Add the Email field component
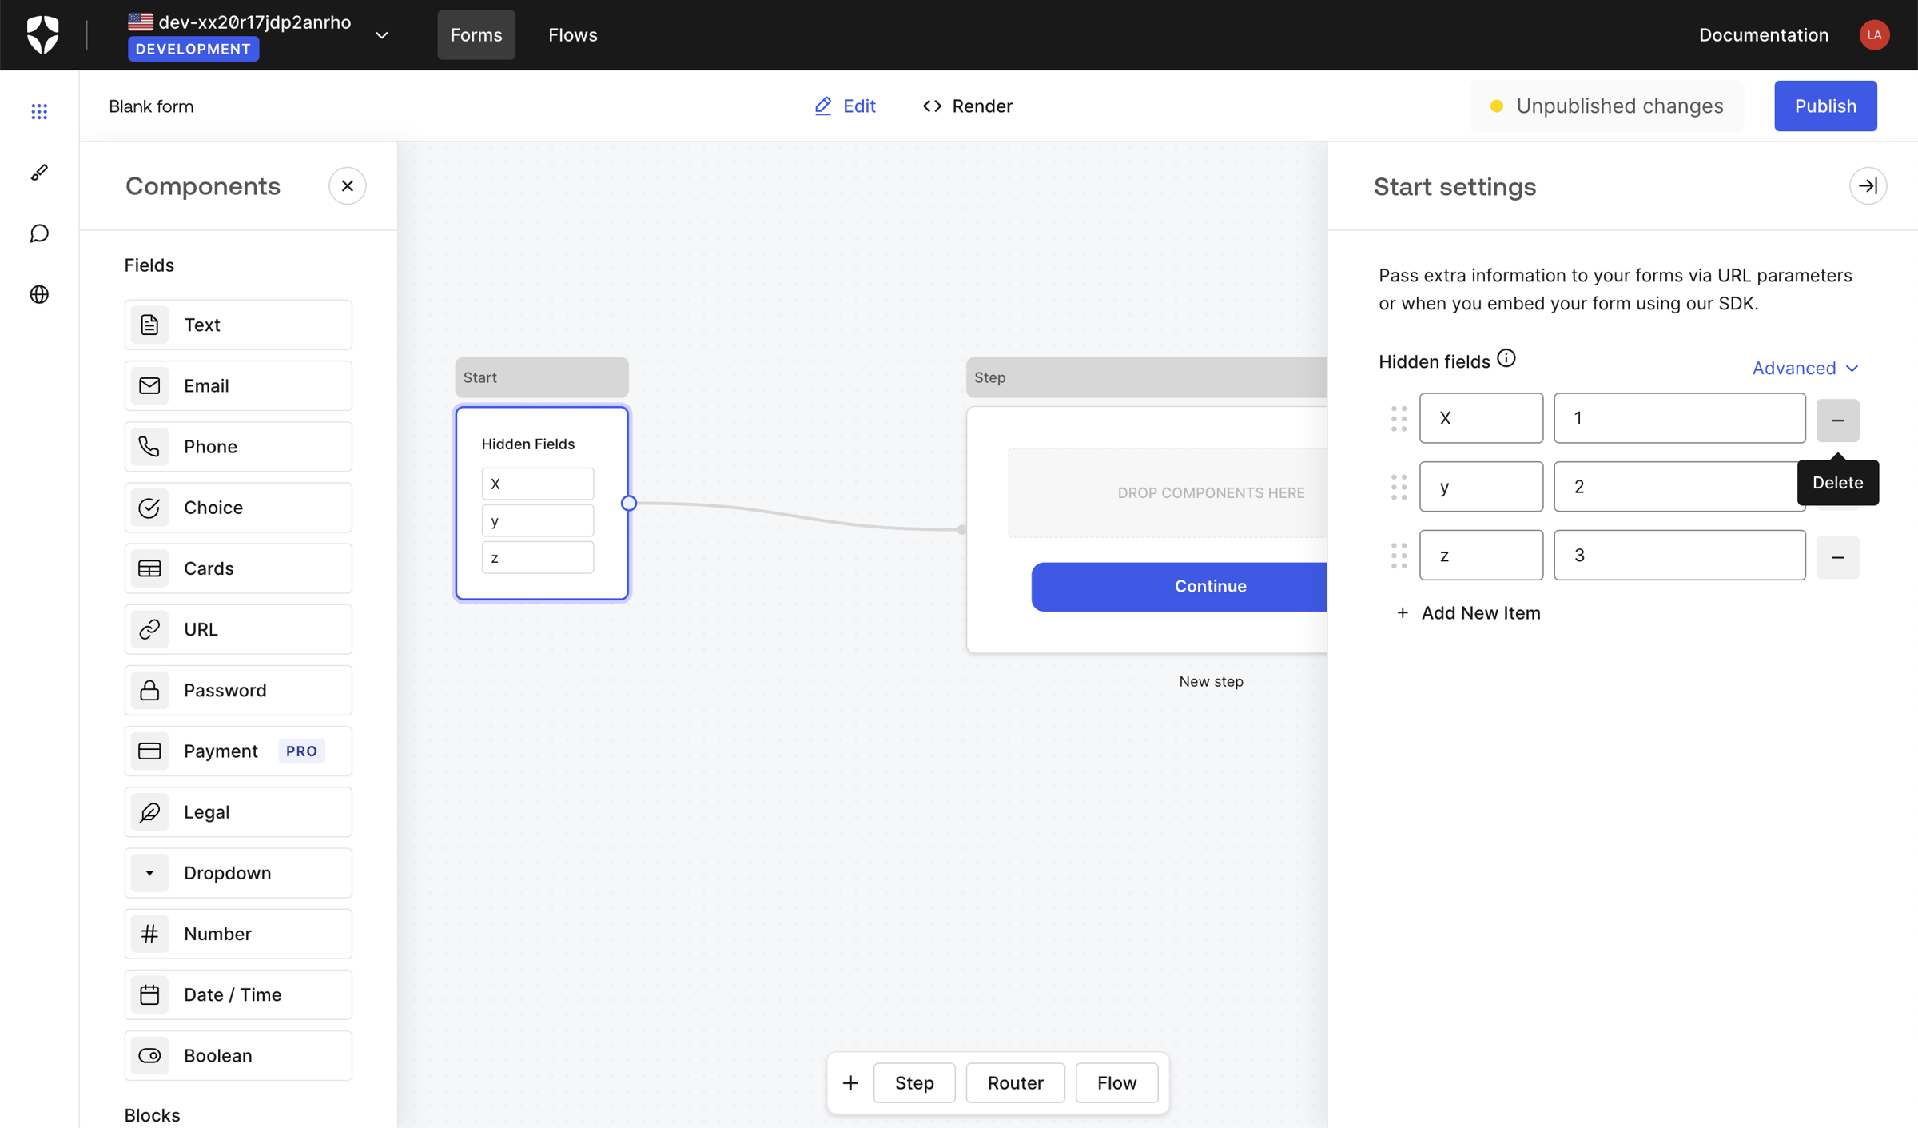Screen dimensions: 1918x1128 [x=238, y=385]
